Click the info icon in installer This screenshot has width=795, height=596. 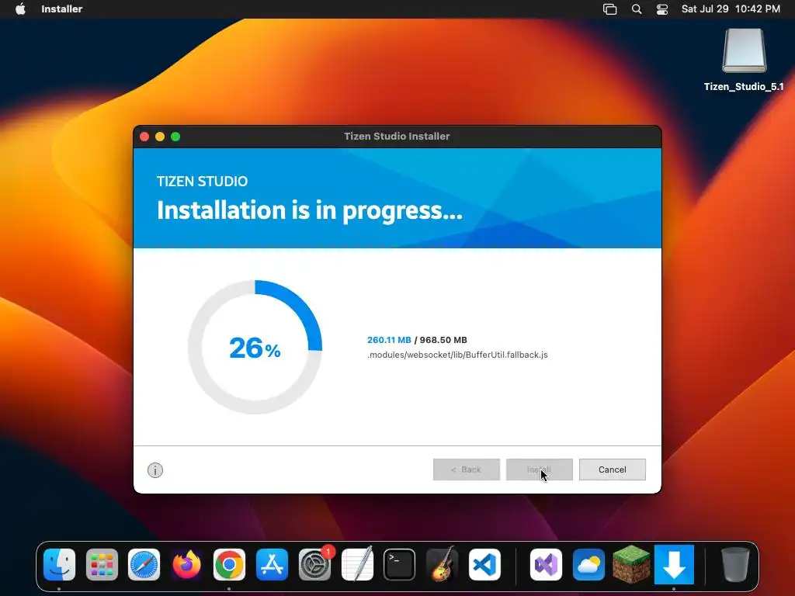(155, 470)
